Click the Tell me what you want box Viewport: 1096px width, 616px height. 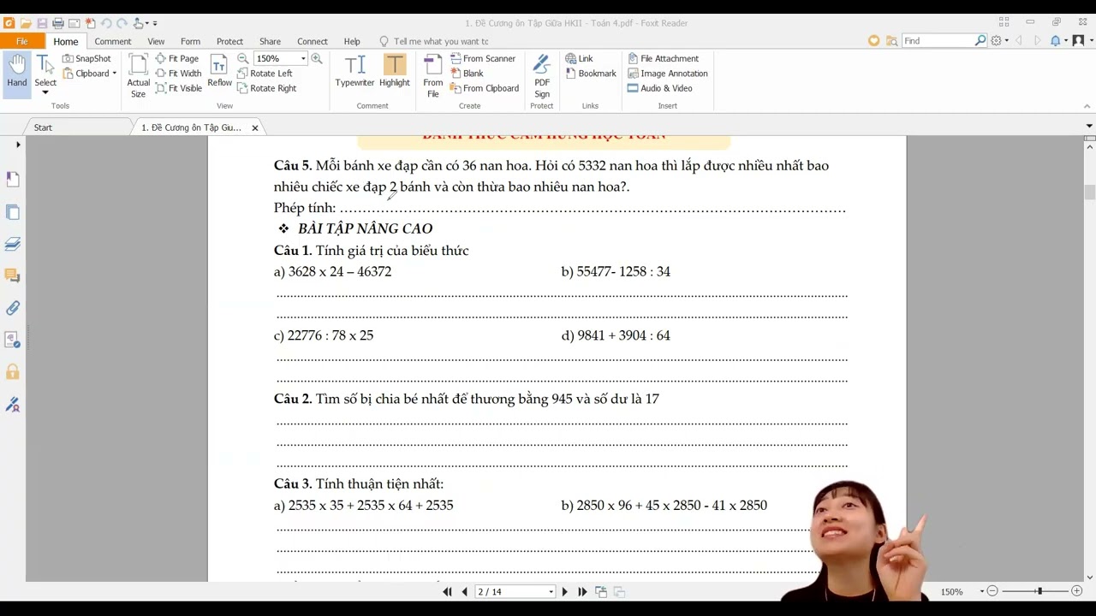click(x=441, y=41)
